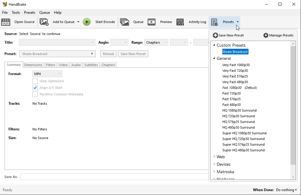Image resolution: width=301 pixels, height=195 pixels.
Task: Expand the Devices presets group
Action: pyautogui.click(x=214, y=164)
